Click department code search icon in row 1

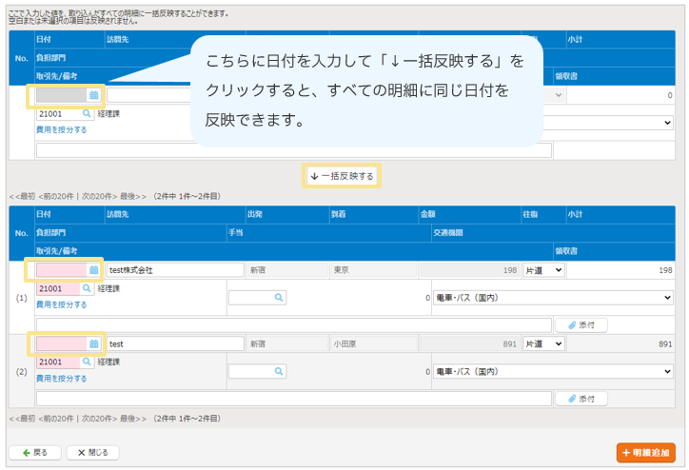[87, 288]
